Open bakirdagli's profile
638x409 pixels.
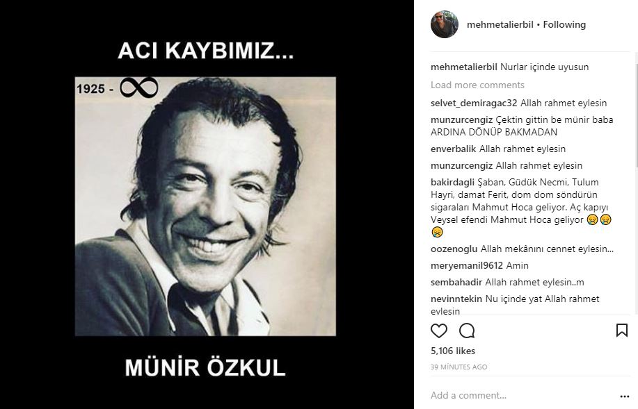pyautogui.click(x=452, y=183)
